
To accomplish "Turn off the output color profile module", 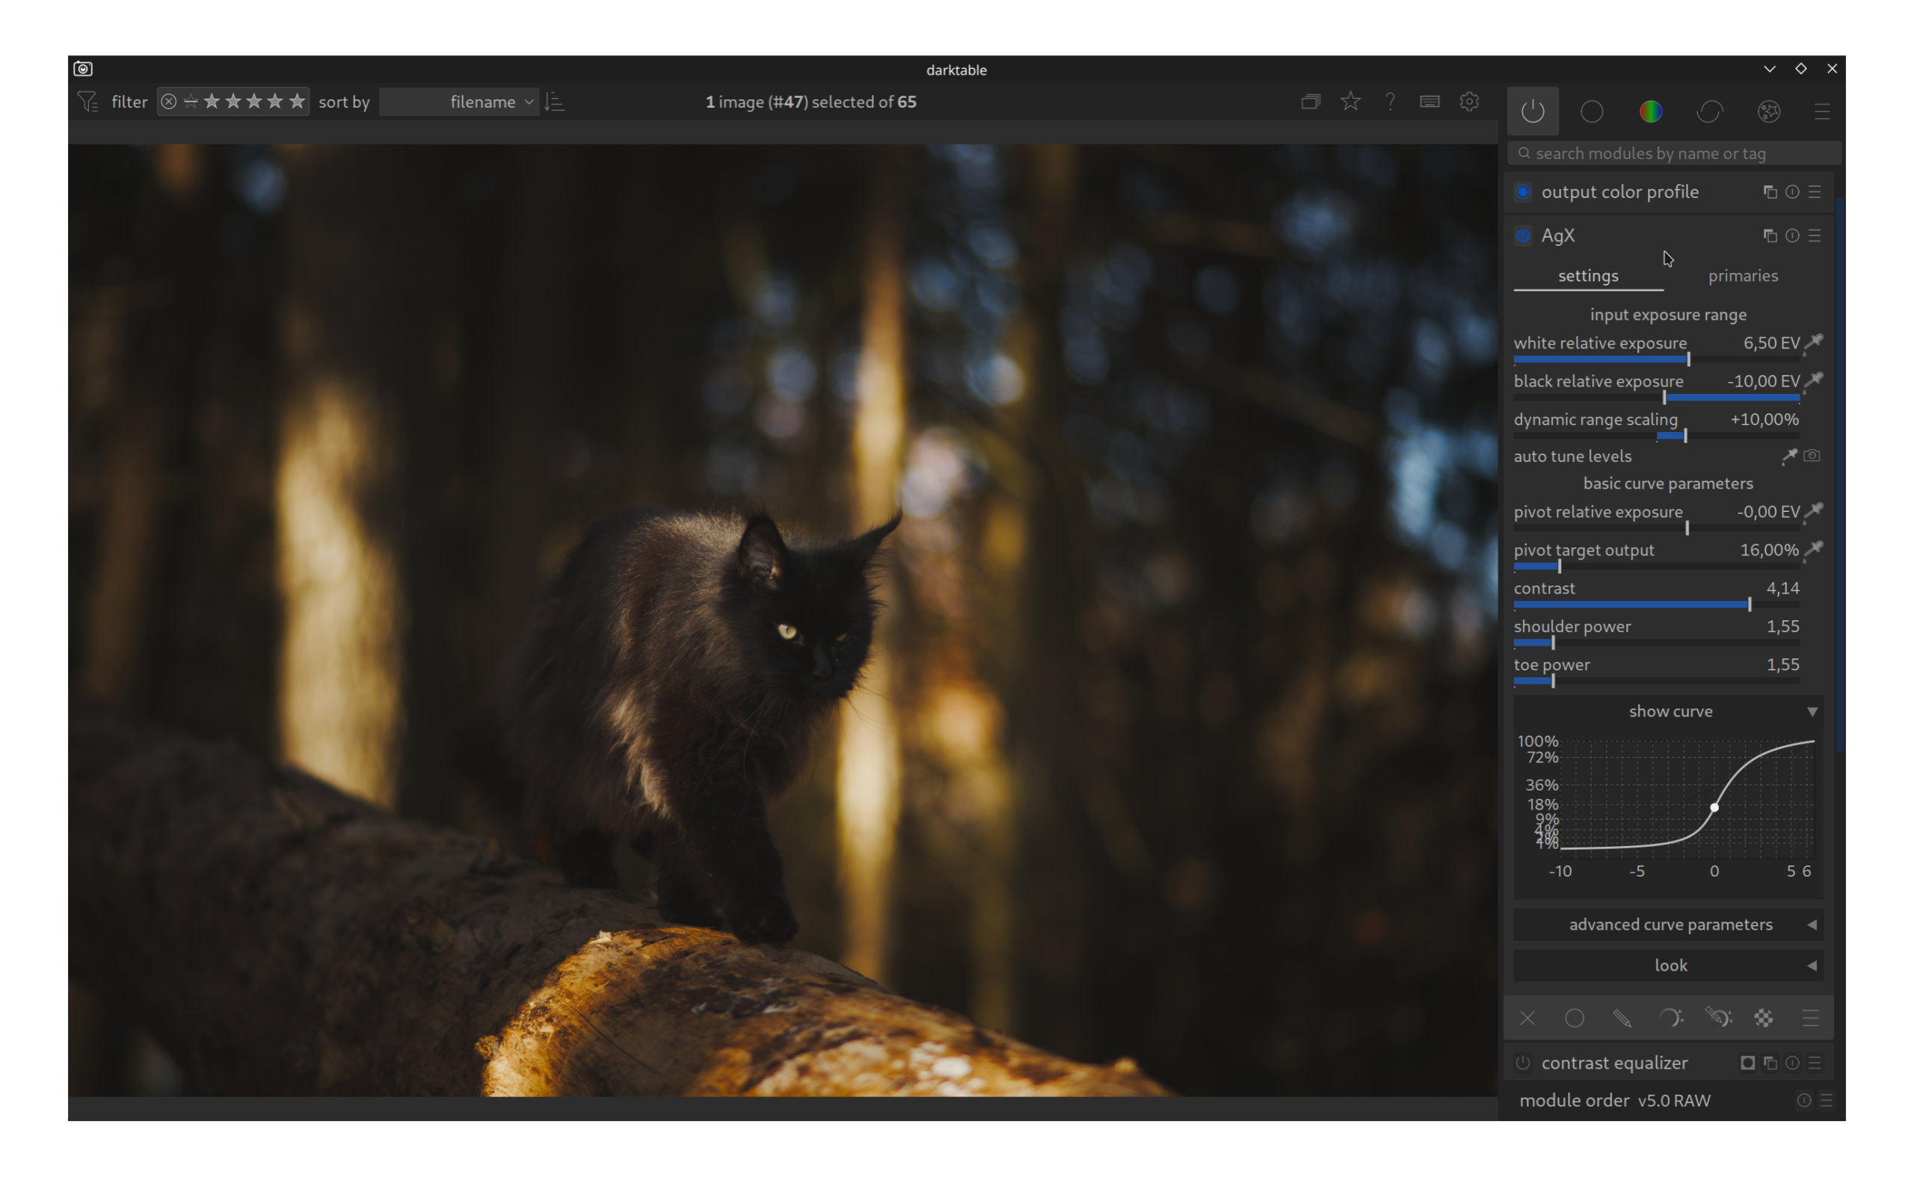I will [1522, 192].
